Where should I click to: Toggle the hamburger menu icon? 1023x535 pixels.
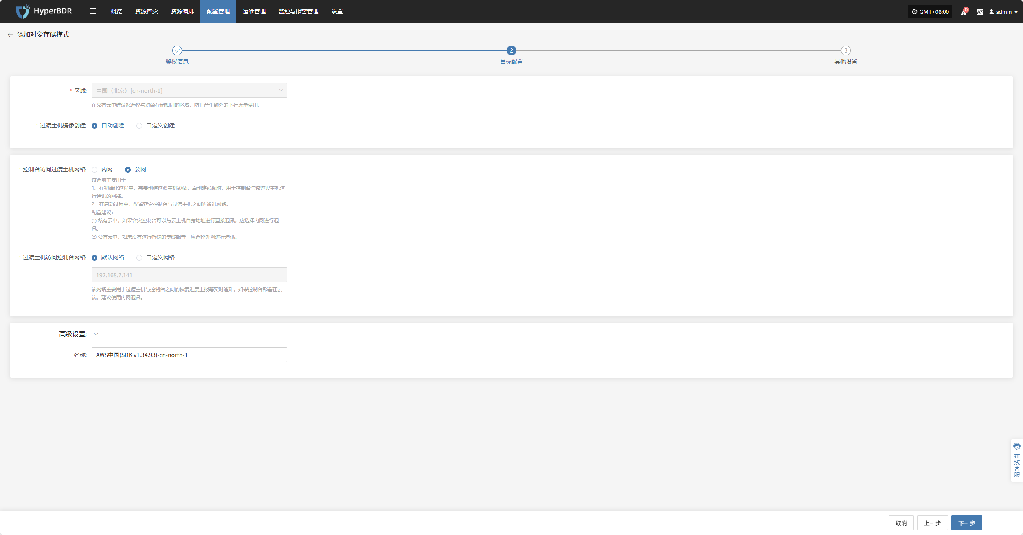pyautogui.click(x=93, y=11)
